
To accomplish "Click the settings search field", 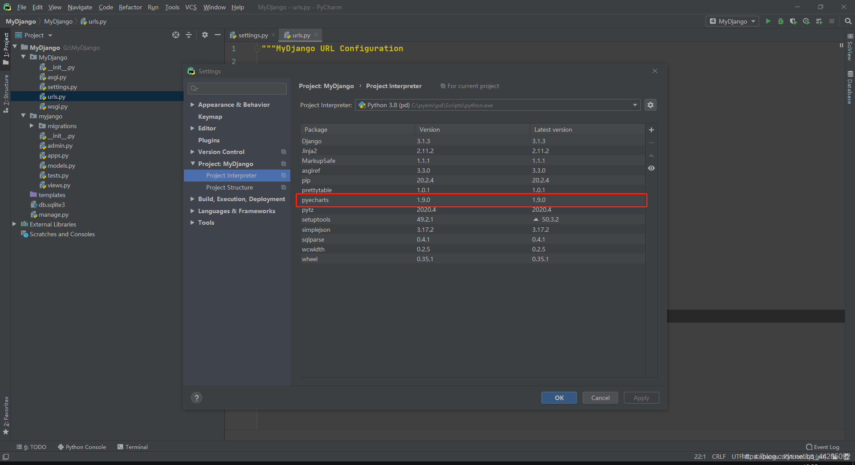I will (x=237, y=89).
